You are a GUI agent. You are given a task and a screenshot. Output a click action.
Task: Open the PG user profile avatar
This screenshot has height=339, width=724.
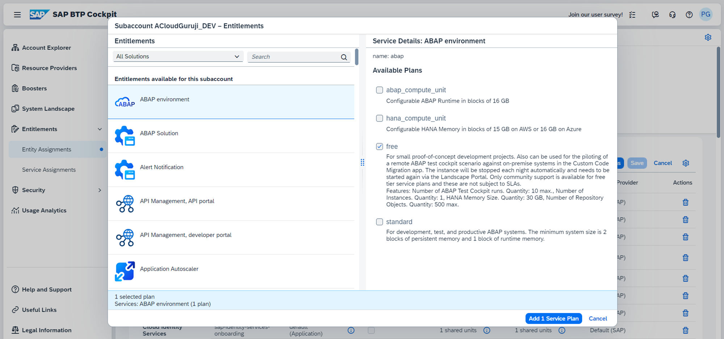click(706, 14)
